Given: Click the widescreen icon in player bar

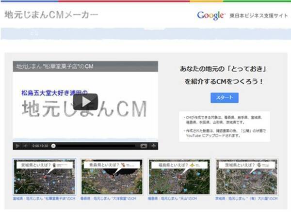Looking at the screenshot, I should coord(144,146).
